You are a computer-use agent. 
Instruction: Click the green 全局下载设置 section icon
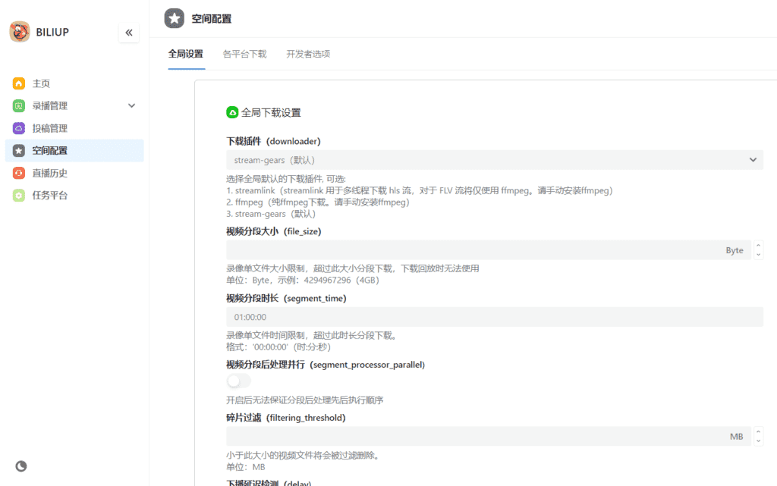tap(232, 112)
